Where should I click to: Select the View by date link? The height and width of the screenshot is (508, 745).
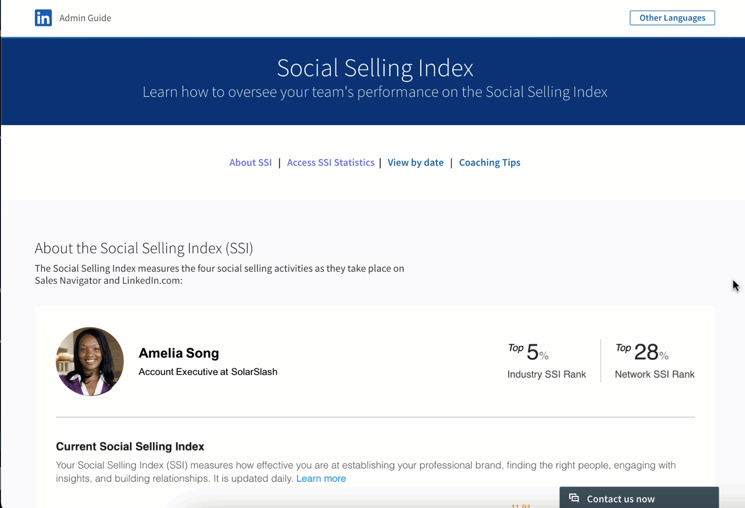coord(416,162)
